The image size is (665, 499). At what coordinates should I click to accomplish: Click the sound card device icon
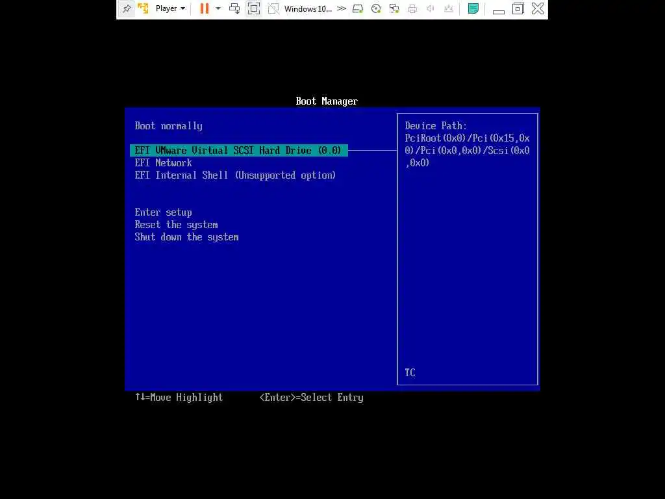tap(431, 8)
